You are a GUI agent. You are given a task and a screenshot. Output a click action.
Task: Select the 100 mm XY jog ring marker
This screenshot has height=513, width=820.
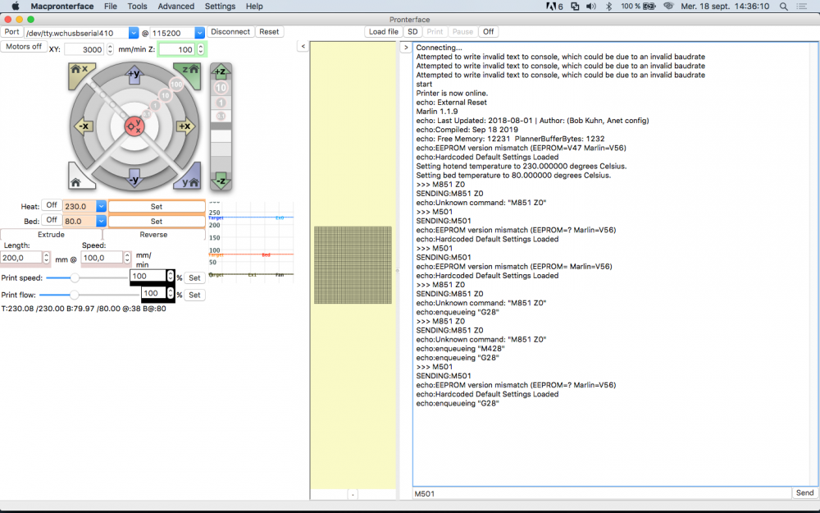coord(176,84)
